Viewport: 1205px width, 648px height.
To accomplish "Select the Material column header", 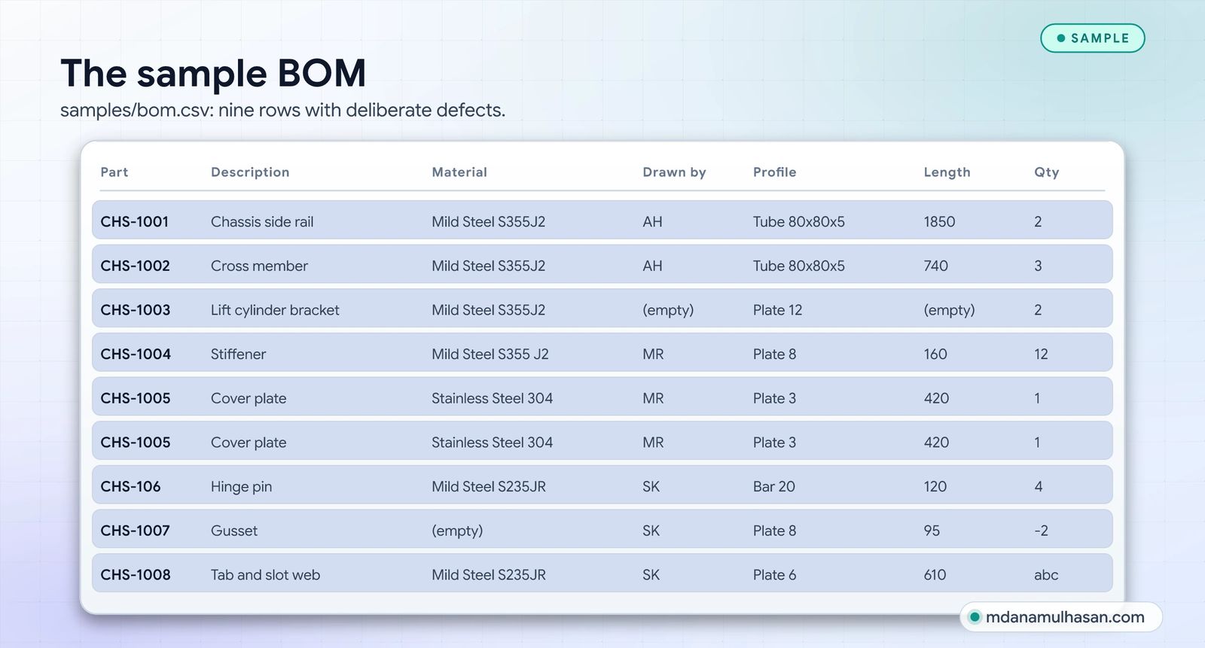I will pyautogui.click(x=459, y=172).
